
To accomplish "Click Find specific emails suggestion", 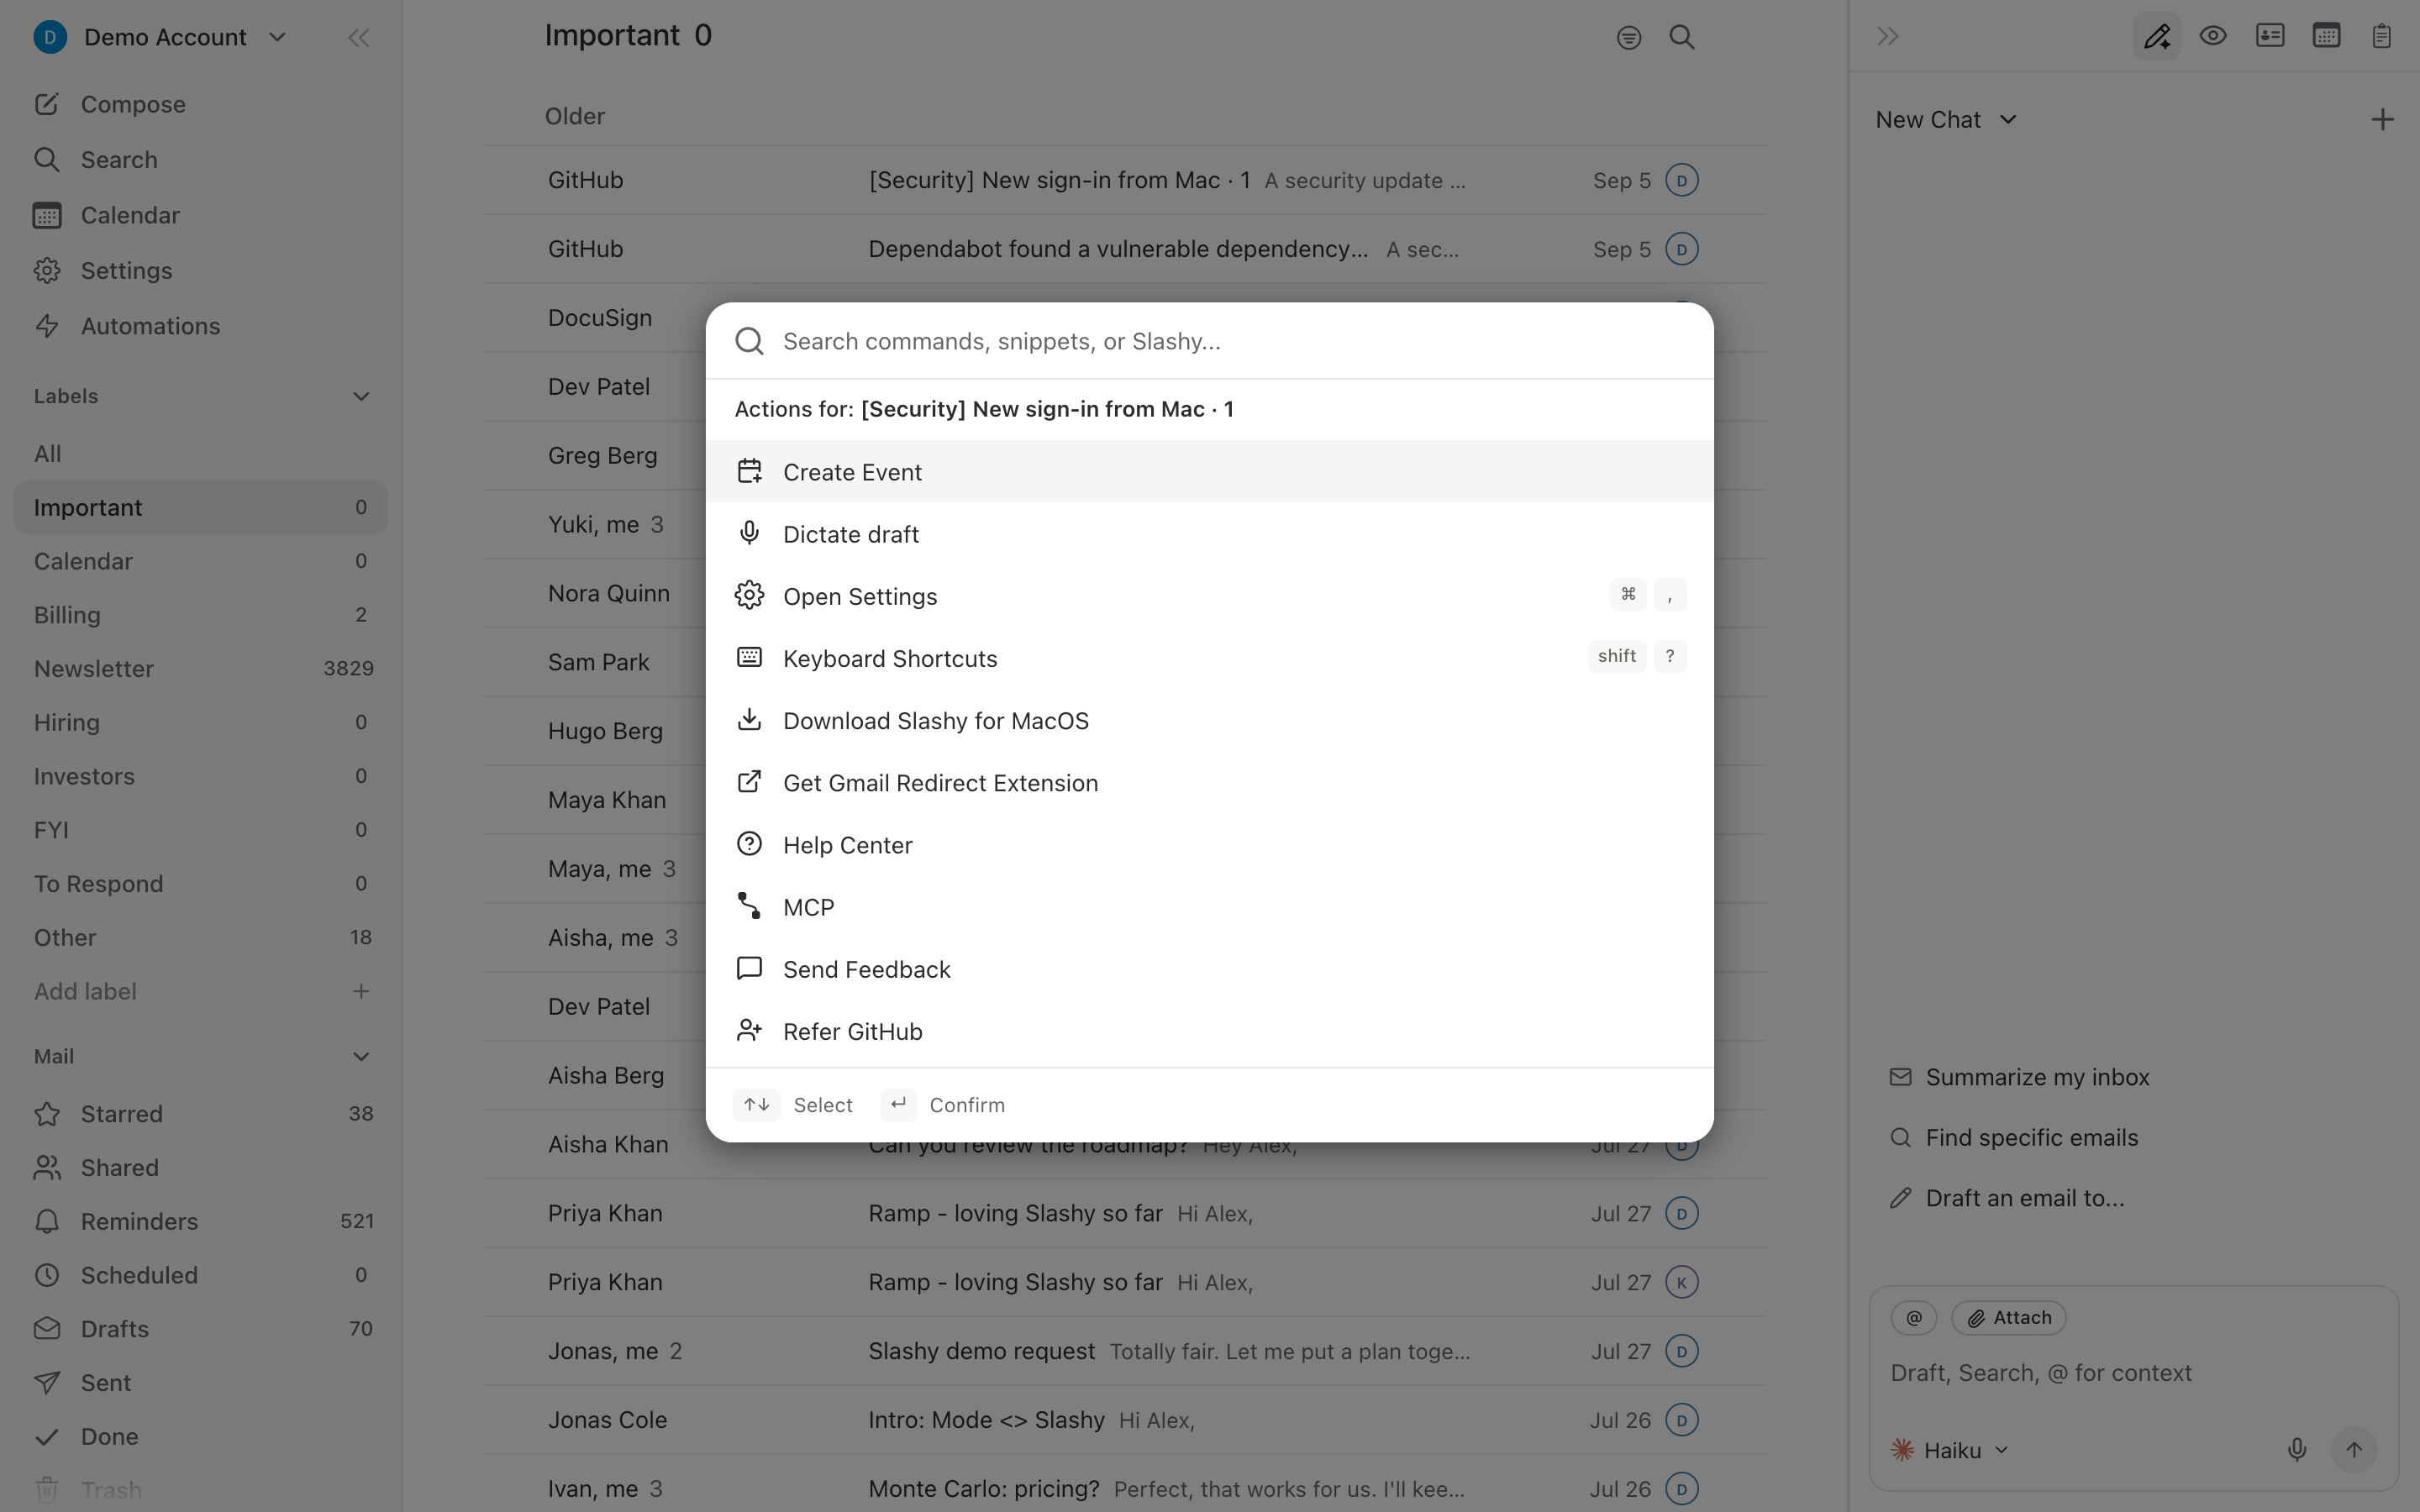I will (2013, 1138).
